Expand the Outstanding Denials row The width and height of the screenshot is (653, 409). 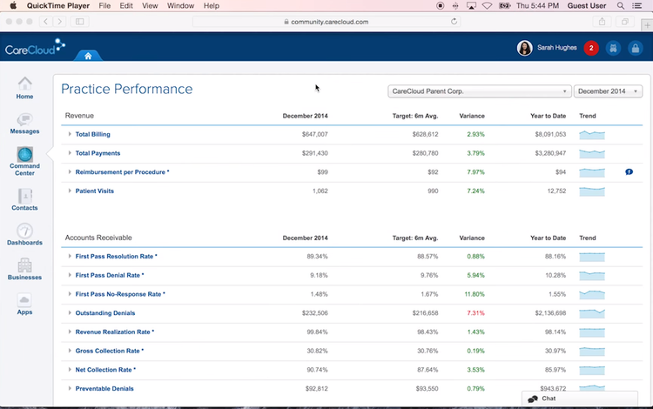(70, 313)
